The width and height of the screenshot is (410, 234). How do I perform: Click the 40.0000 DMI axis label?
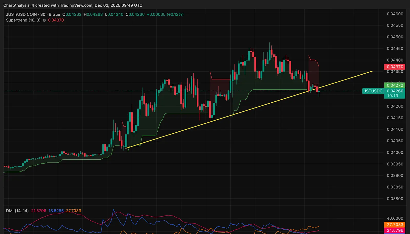395,218
